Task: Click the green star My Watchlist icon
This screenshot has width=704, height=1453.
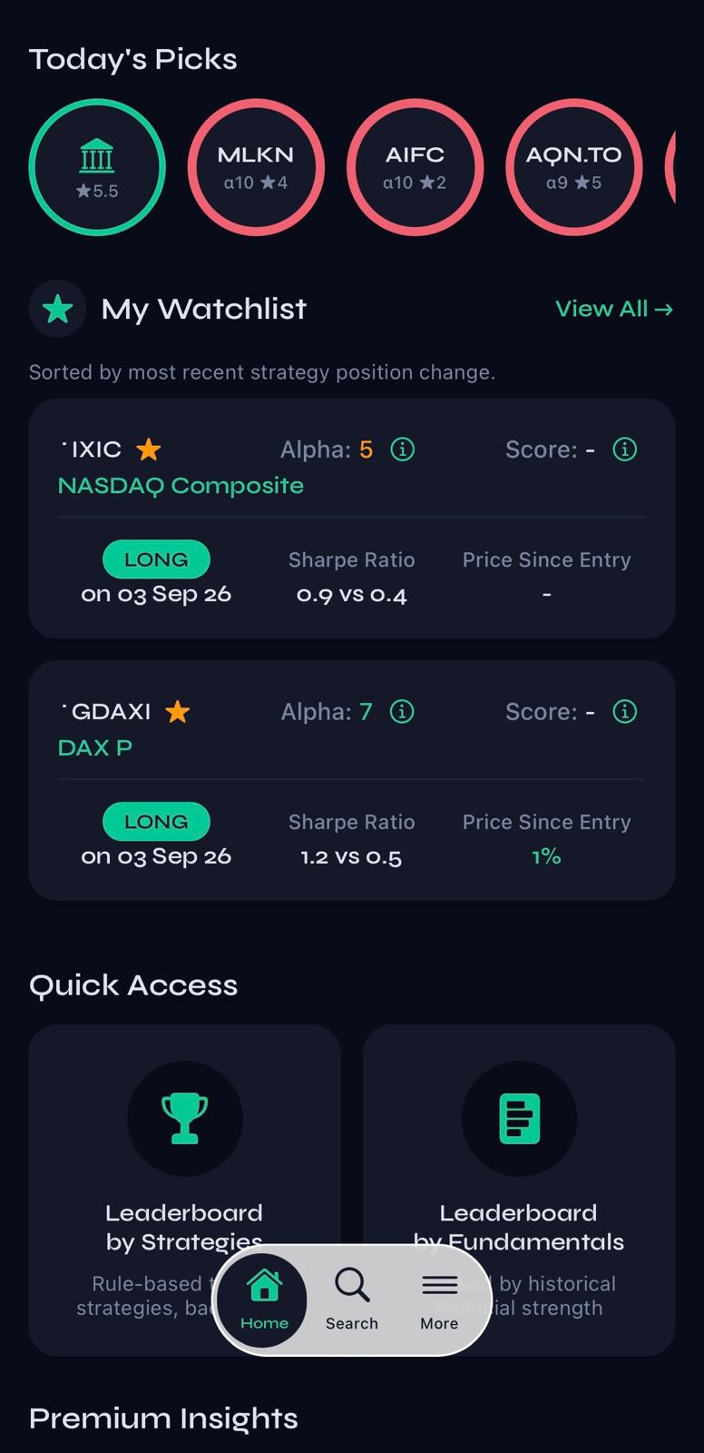Action: [x=57, y=309]
